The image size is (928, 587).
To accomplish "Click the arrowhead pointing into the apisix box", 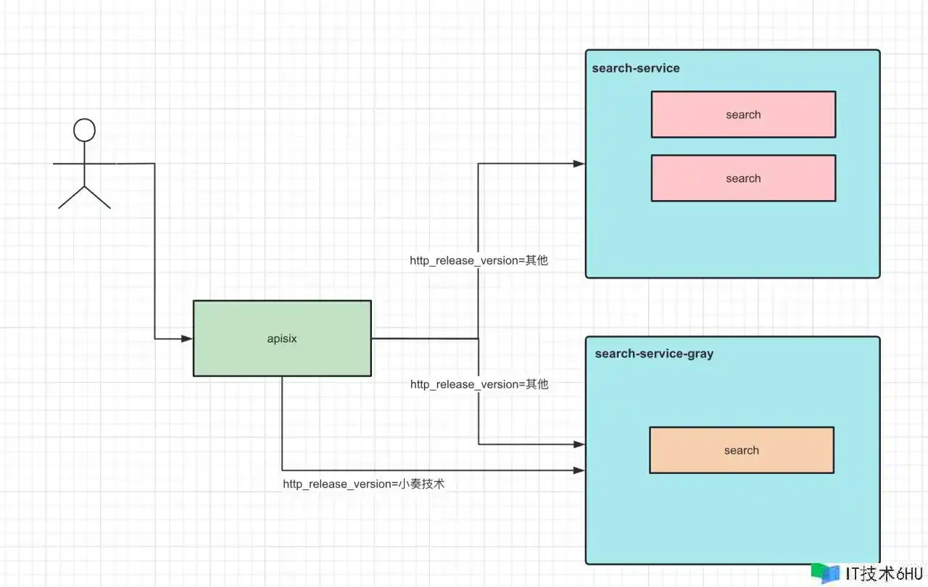I will (x=186, y=338).
